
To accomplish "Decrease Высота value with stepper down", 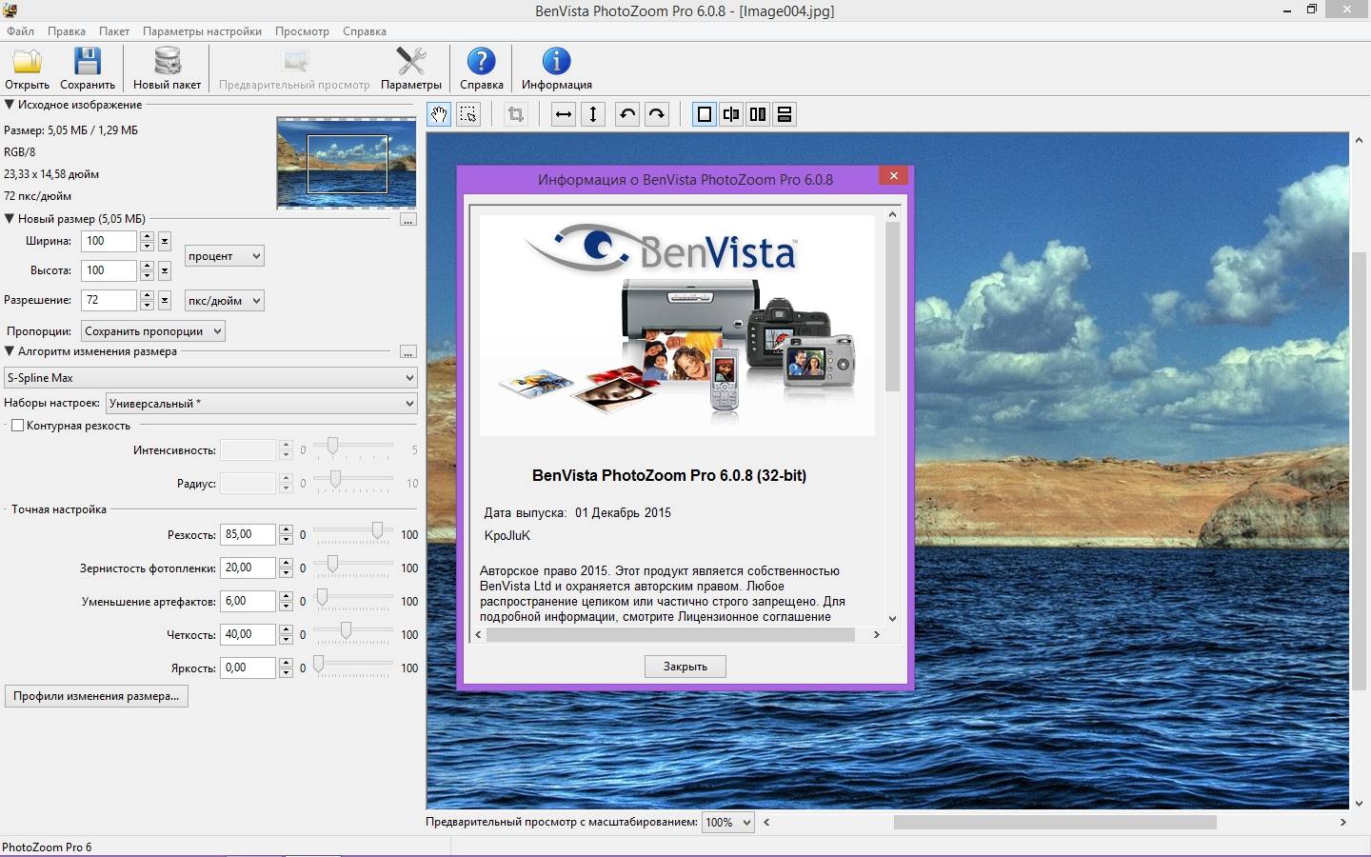I will pyautogui.click(x=147, y=276).
